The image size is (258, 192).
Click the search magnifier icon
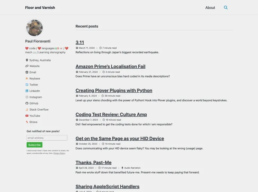226,7
